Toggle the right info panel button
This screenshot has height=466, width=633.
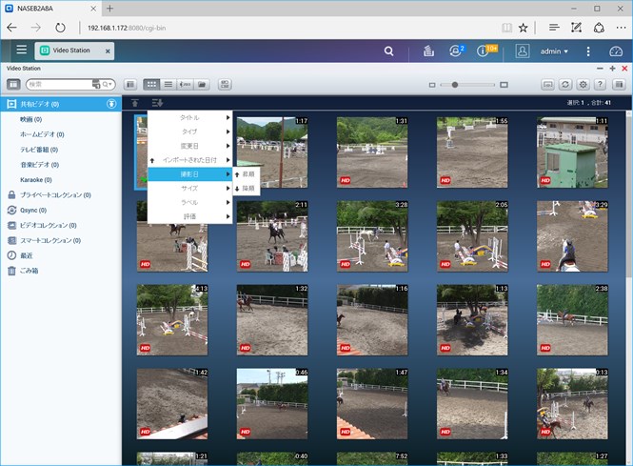click(619, 85)
